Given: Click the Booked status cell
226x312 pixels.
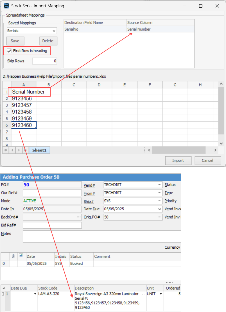Looking at the screenshot, I should click(x=82, y=264).
